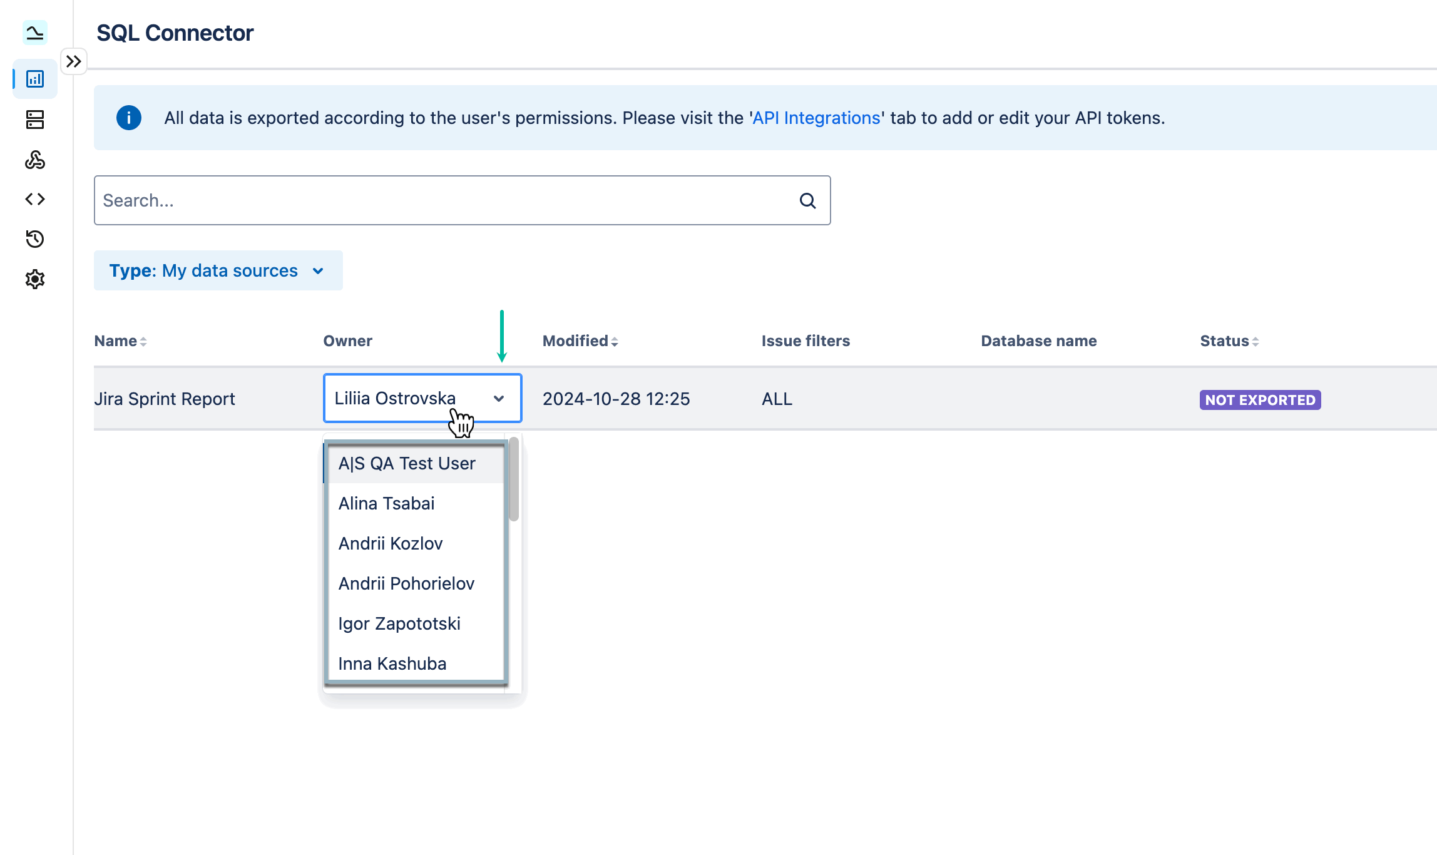
Task: Click the search magnifier icon
Action: (807, 200)
